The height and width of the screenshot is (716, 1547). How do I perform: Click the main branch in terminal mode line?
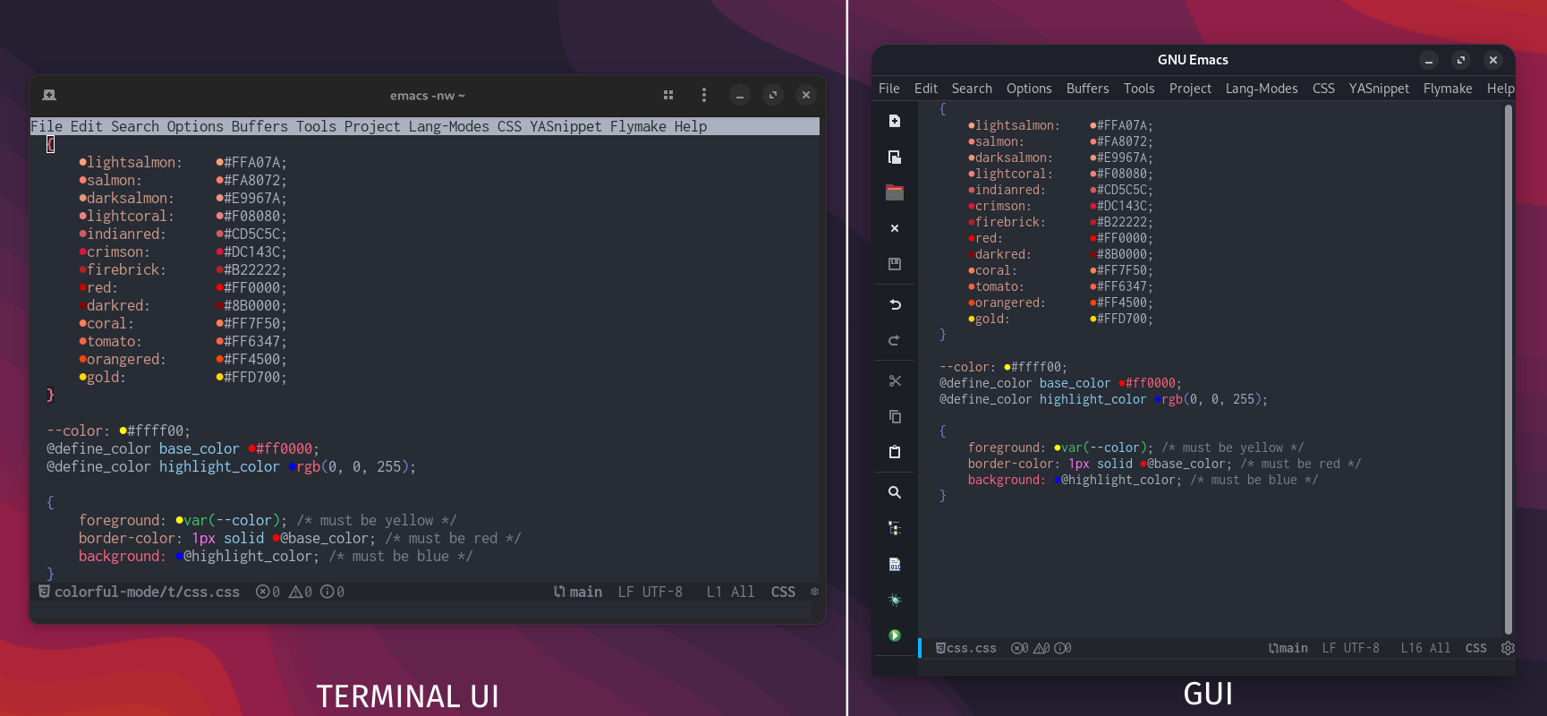click(x=578, y=592)
